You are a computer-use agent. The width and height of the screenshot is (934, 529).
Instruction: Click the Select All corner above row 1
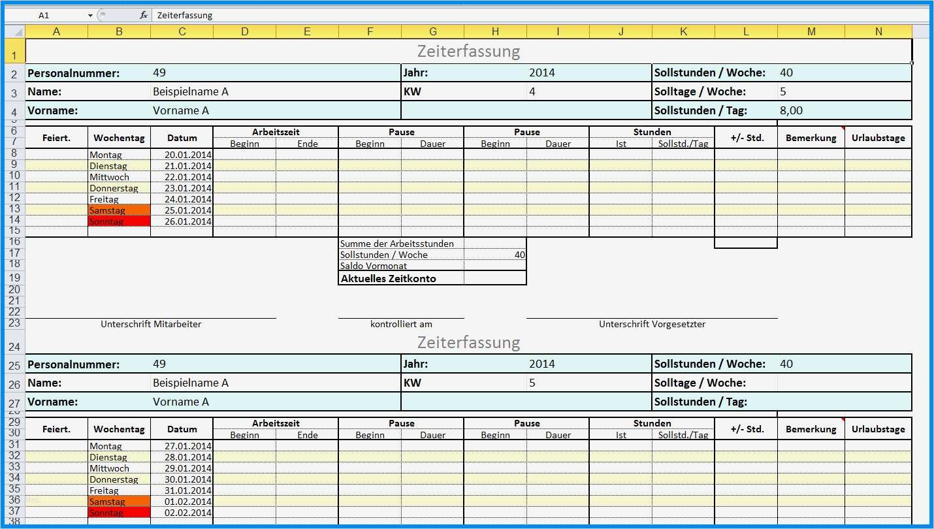(14, 30)
